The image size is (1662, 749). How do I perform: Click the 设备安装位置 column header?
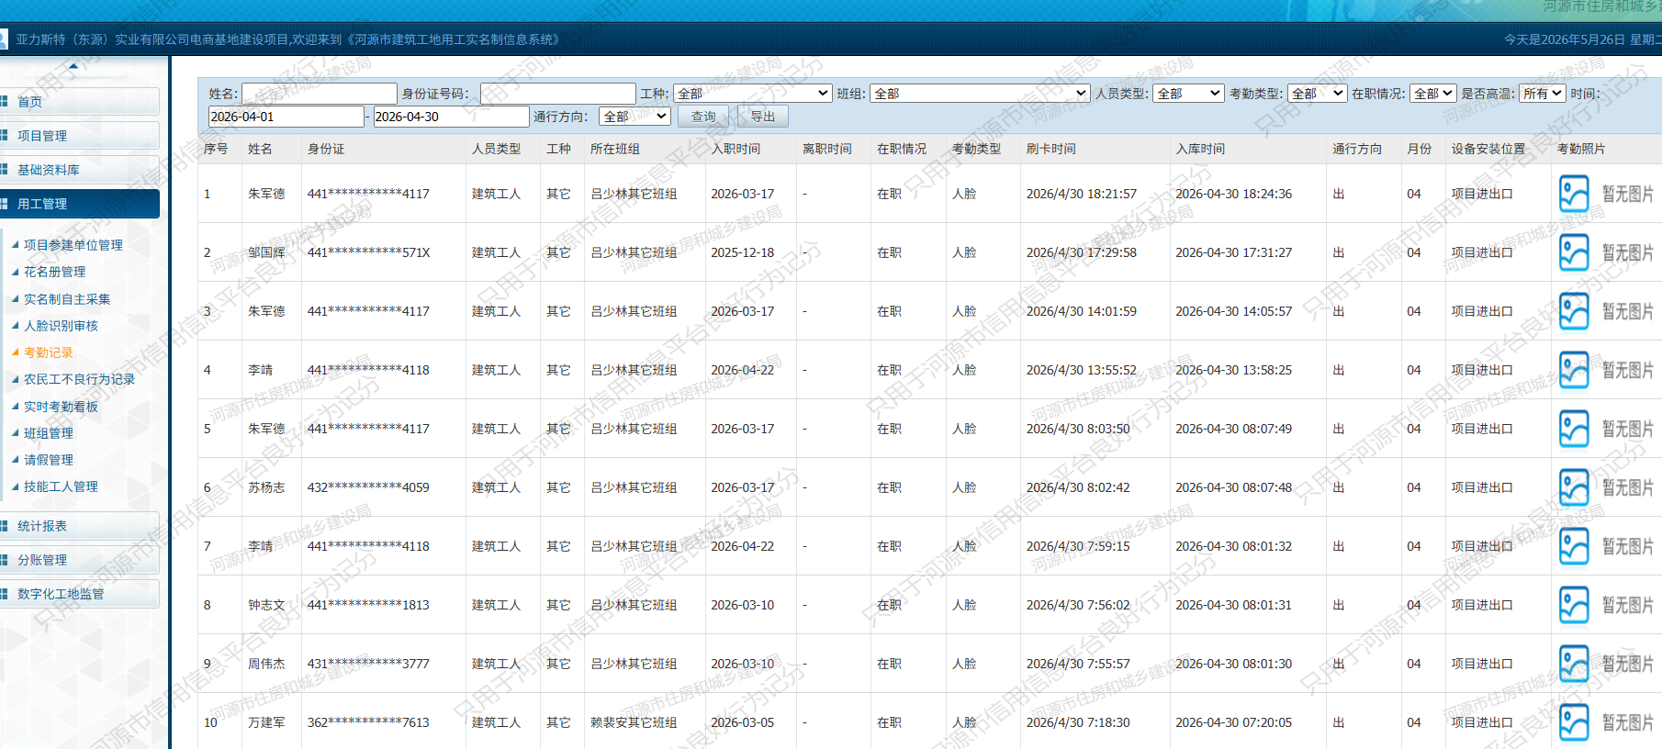(x=1488, y=149)
